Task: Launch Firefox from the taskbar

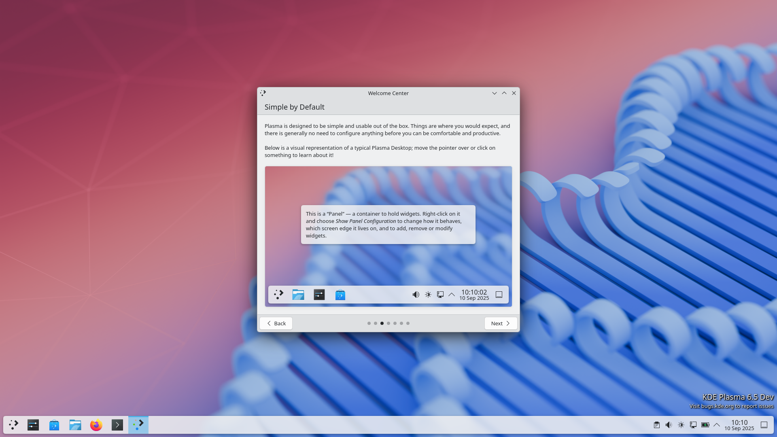Action: 96,425
